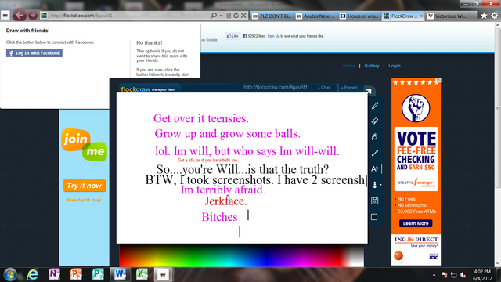This screenshot has height=282, width=501.
Task: Click the Facebook Like button
Action: pos(232,36)
